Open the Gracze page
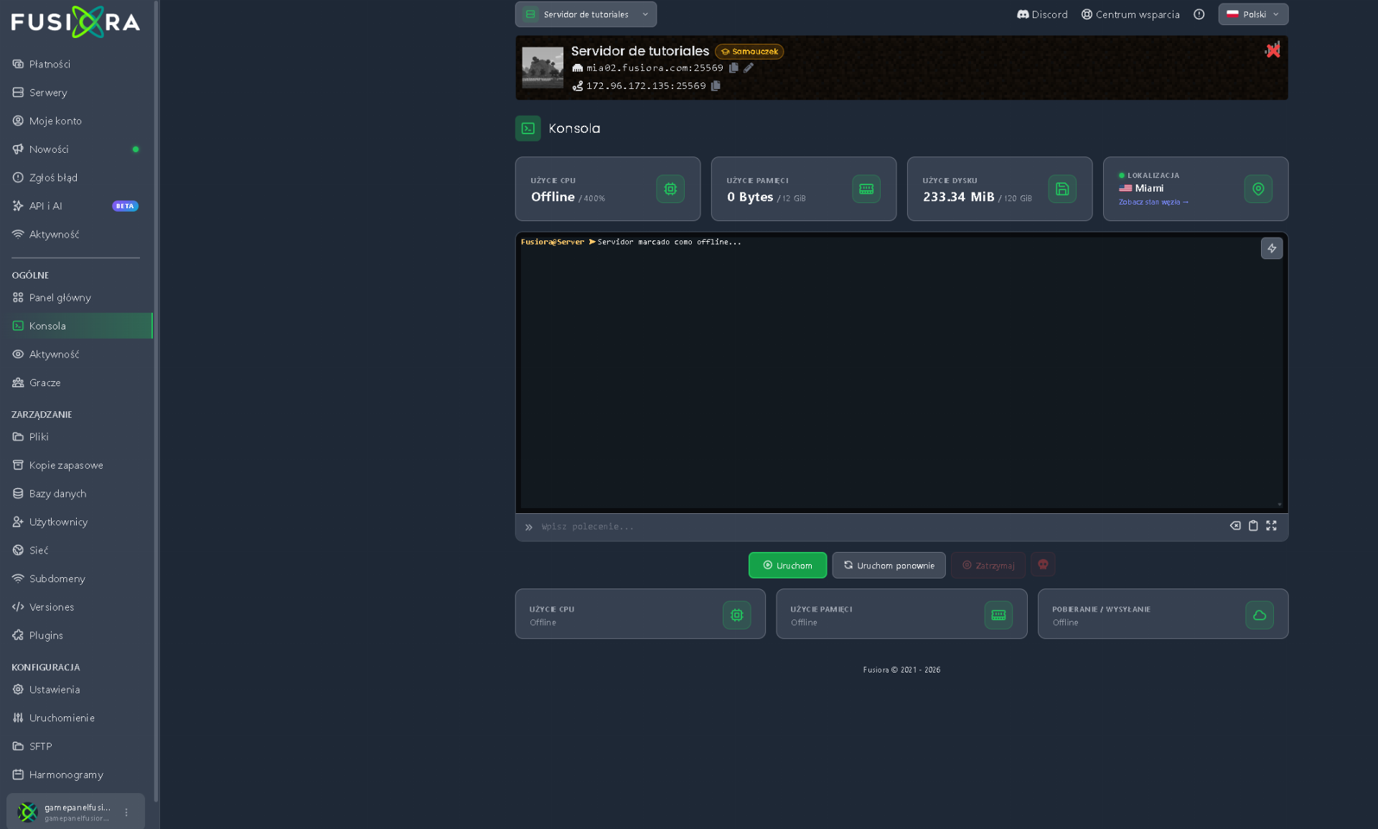The image size is (1378, 829). (76, 383)
